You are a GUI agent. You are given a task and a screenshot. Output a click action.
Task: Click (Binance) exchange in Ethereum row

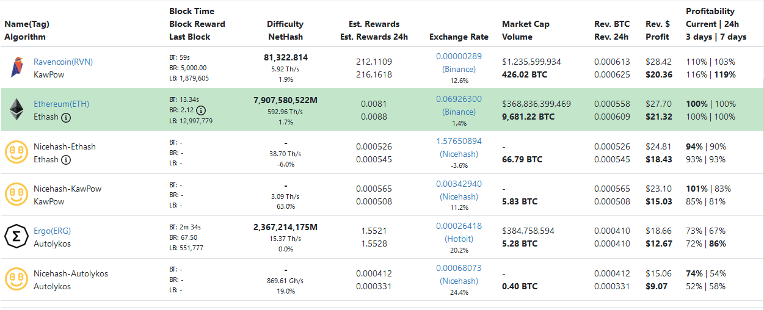[459, 112]
